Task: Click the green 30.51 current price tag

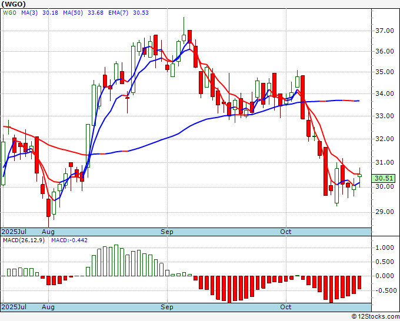Action: (x=384, y=178)
